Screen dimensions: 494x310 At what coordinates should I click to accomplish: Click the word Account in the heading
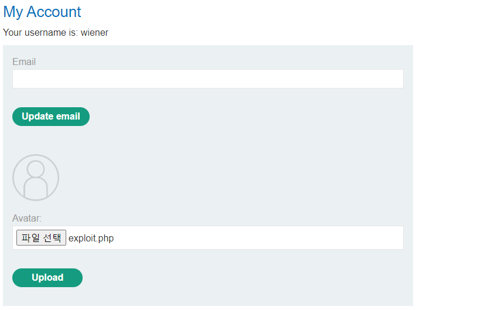53,12
